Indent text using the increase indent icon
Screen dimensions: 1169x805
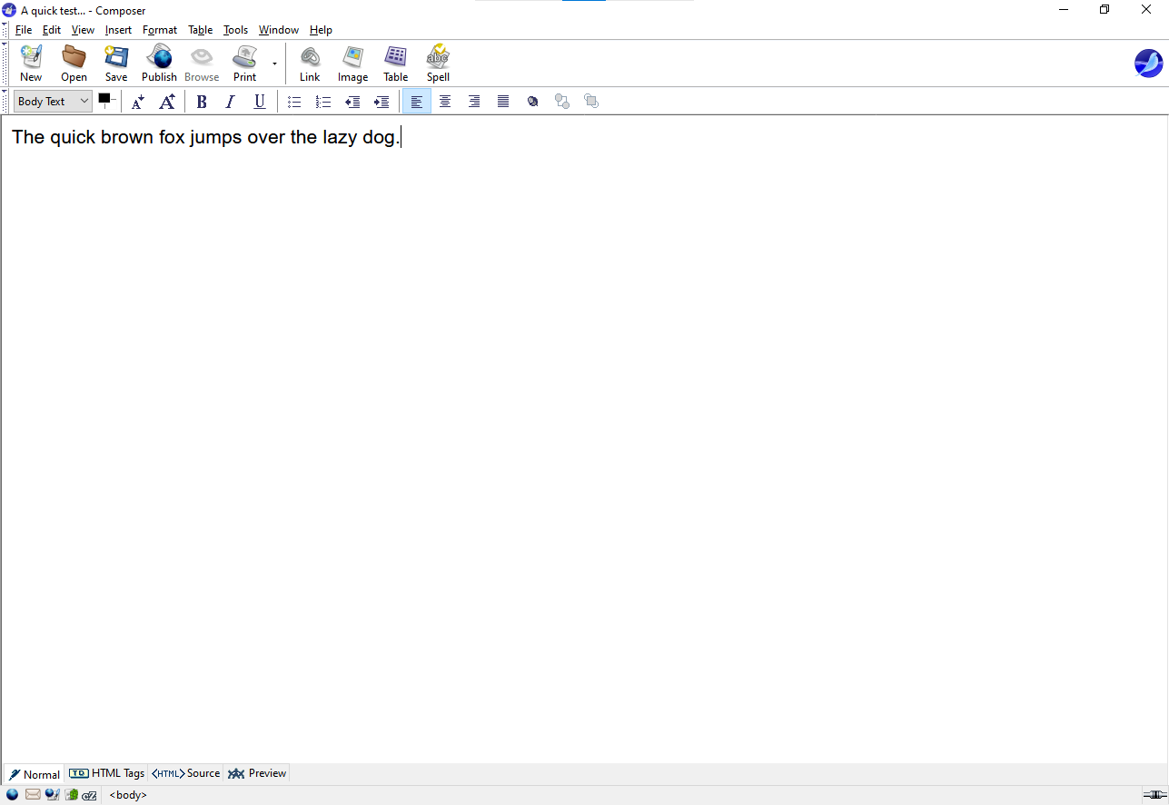(x=381, y=102)
